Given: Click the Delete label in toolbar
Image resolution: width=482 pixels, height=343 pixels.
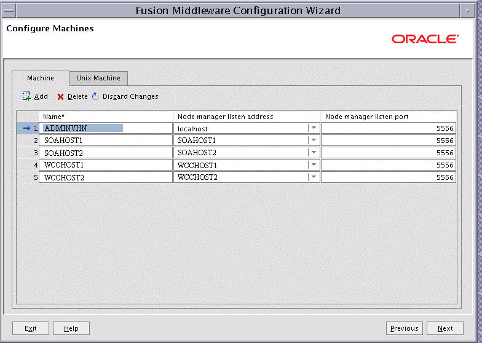Looking at the screenshot, I should 77,96.
